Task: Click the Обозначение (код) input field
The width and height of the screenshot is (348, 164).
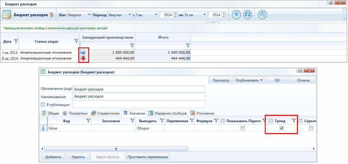Action: 139,89
